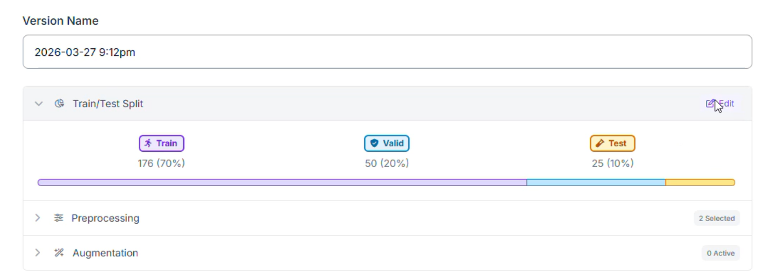This screenshot has height=280, width=763.
Task: Click the Edit pencil icon
Action: coord(710,104)
